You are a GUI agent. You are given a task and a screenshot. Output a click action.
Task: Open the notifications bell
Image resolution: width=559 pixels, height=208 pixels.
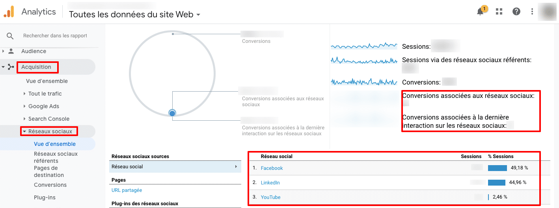coord(480,11)
